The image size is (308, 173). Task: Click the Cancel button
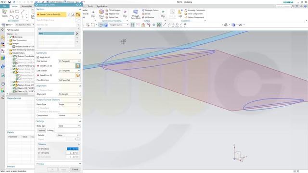tap(75, 170)
